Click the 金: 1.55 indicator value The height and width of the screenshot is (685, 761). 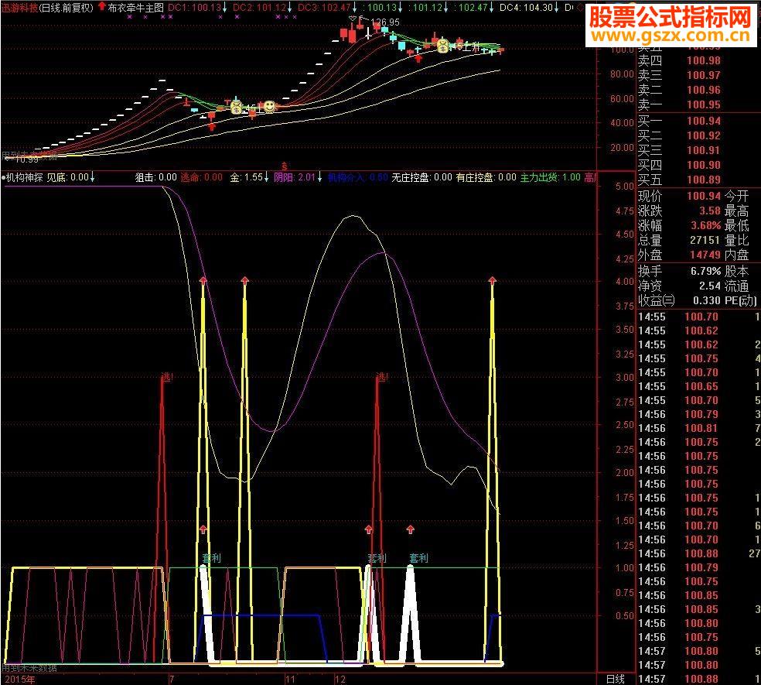click(x=247, y=177)
